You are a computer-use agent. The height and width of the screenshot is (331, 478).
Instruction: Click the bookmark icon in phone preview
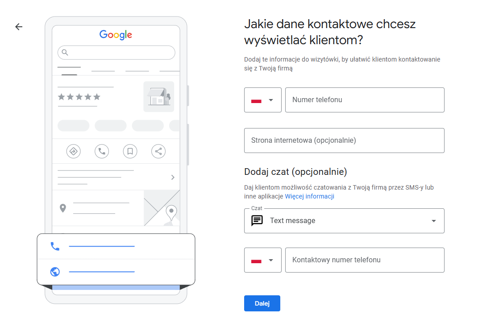(130, 151)
